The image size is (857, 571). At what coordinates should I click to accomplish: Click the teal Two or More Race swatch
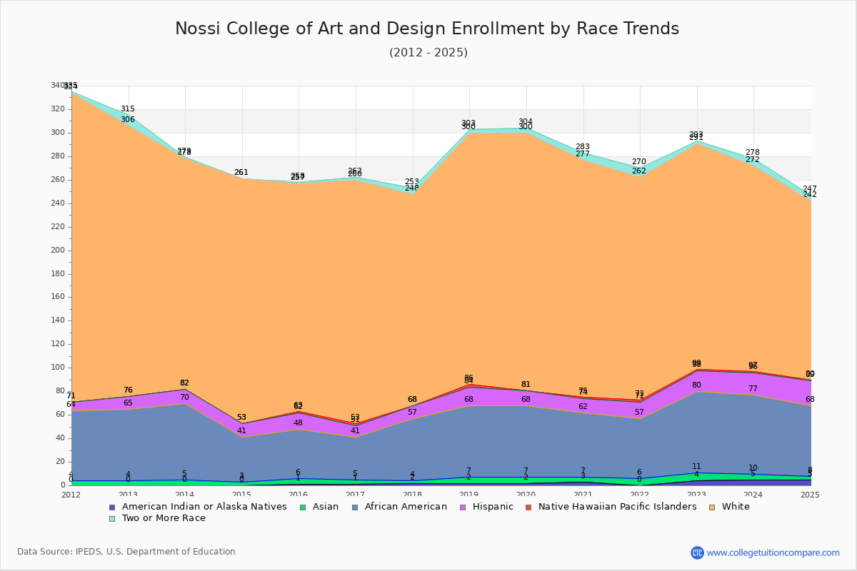coord(112,518)
